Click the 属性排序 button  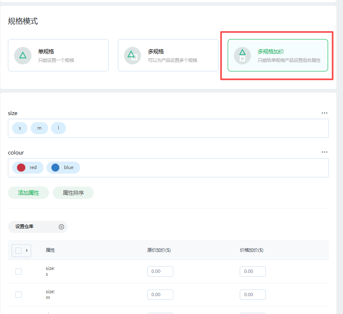tap(73, 193)
